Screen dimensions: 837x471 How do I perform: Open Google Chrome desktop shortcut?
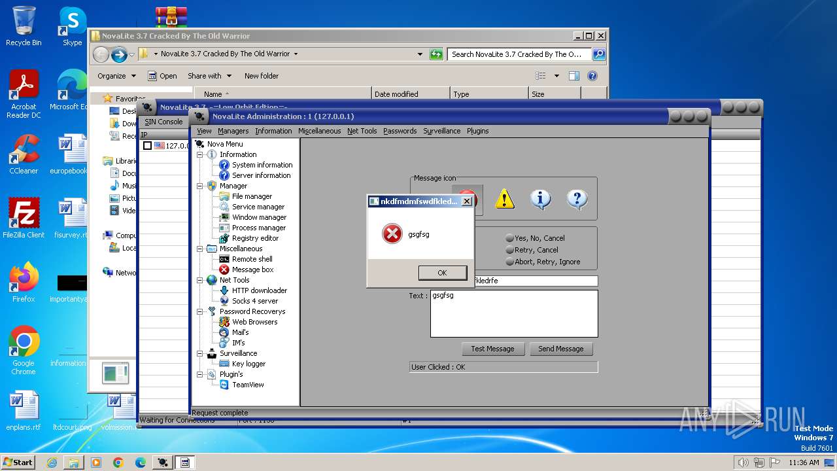(24, 351)
